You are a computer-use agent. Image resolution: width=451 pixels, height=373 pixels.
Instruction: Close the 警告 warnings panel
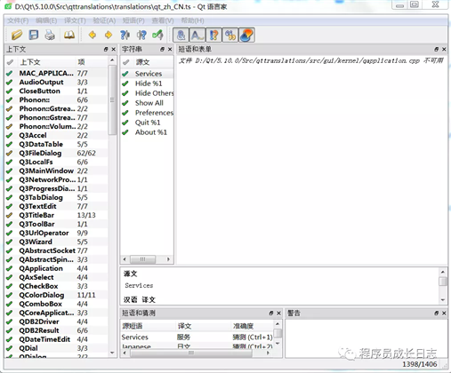point(444,313)
